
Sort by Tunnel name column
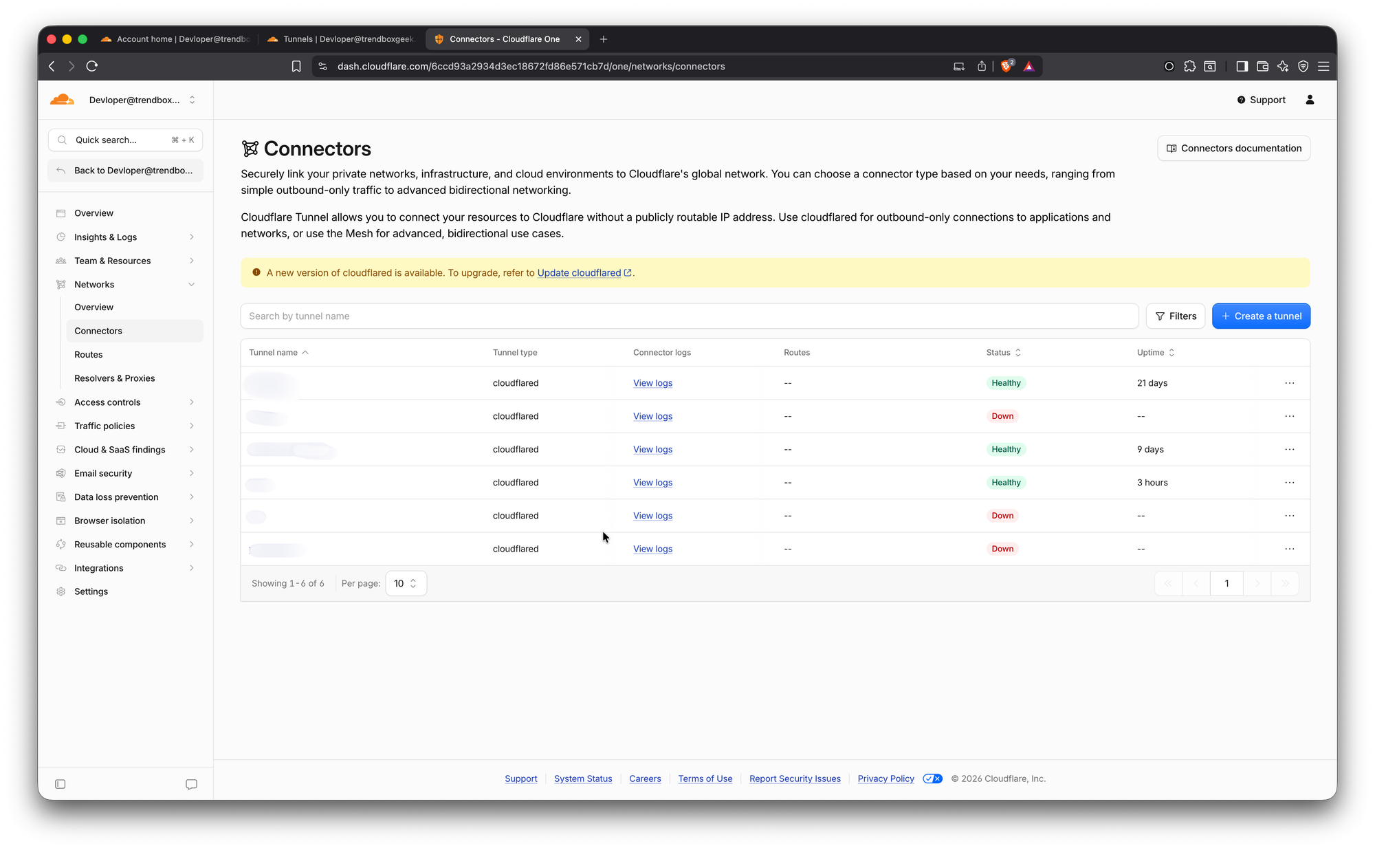pos(278,352)
